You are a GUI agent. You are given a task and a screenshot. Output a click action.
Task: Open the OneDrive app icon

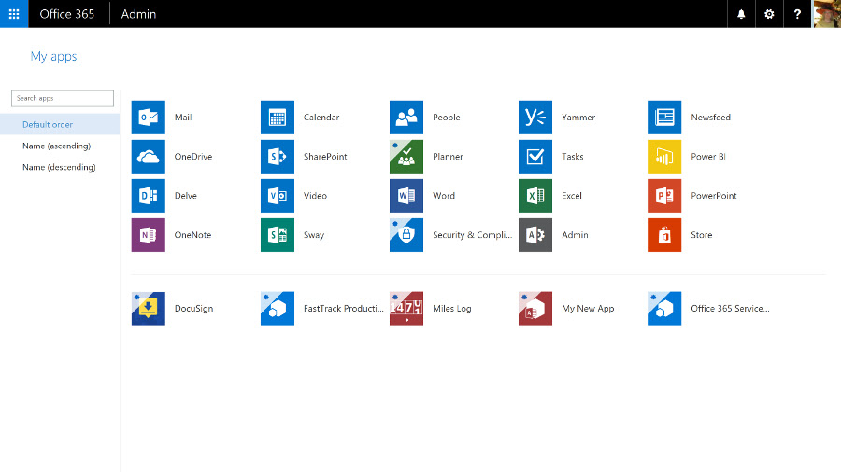pos(148,157)
